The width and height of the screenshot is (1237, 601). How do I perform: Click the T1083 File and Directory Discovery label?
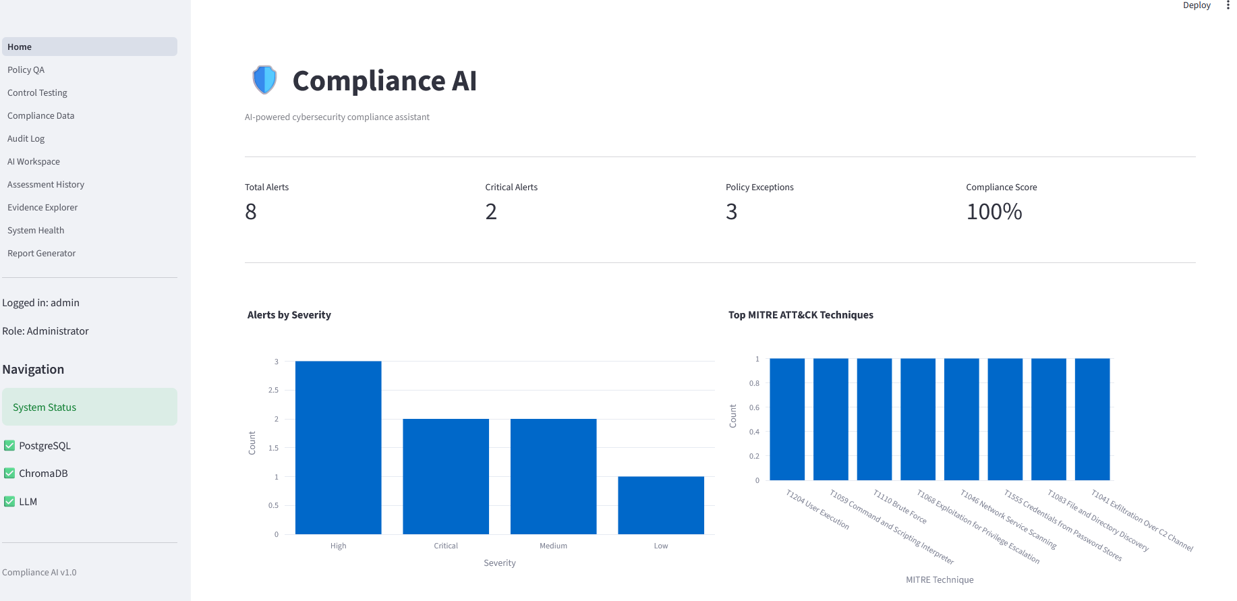pyautogui.click(x=1098, y=520)
